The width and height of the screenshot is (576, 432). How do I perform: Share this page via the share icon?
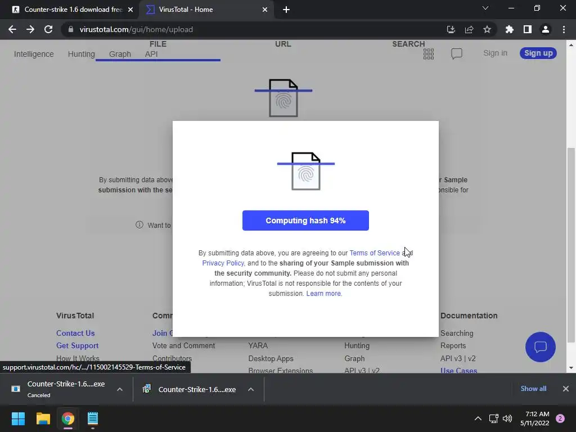pos(469,29)
